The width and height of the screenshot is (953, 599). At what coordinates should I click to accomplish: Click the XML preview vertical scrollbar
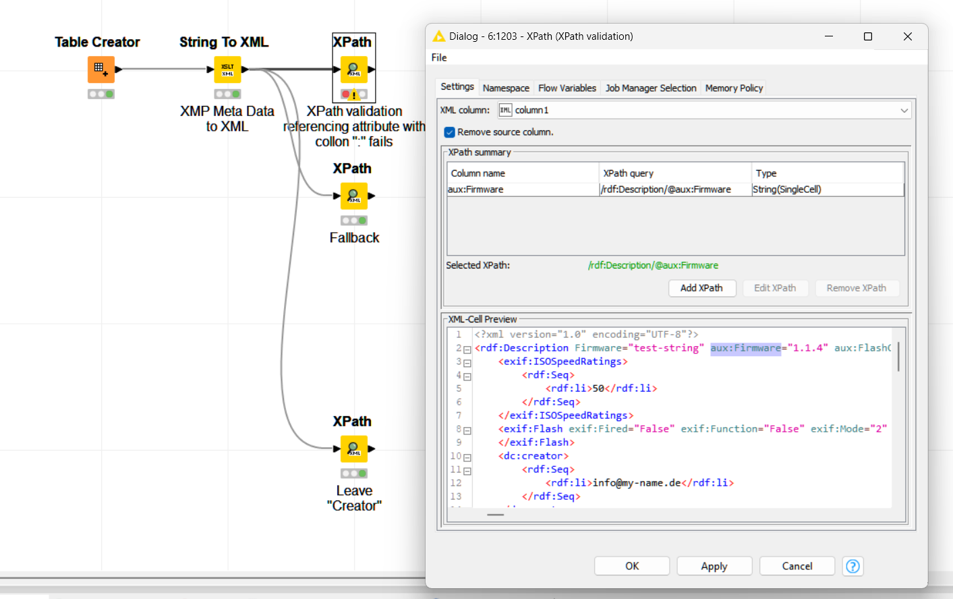click(898, 357)
